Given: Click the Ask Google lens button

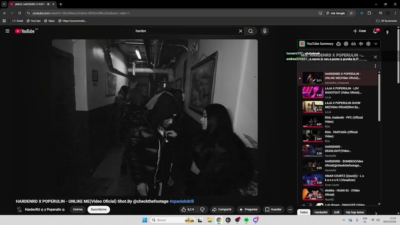Looking at the screenshot, I should tap(336, 13).
